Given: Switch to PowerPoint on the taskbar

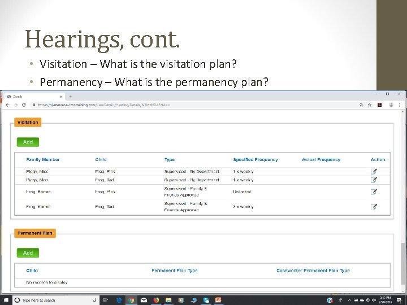Looking at the screenshot, I should 218,300.
